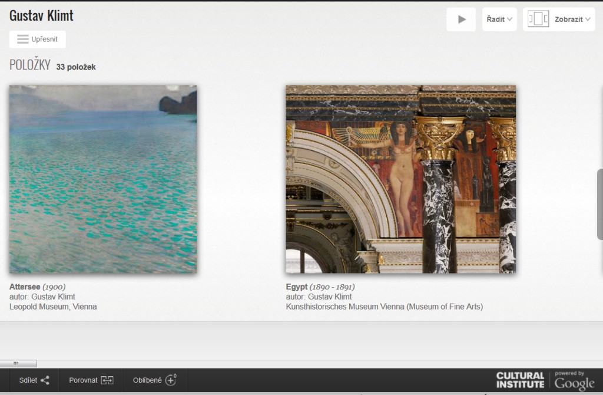Open the Egypt painting thumbnail
Viewport: 603px width, 395px height.
tap(400, 179)
